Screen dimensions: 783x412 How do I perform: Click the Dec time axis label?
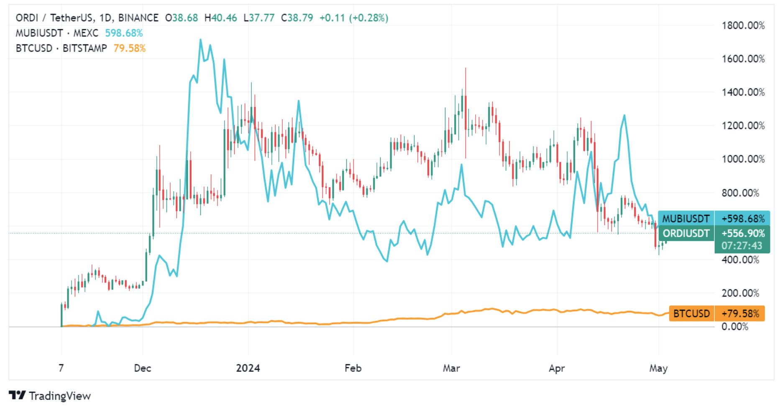click(x=143, y=368)
